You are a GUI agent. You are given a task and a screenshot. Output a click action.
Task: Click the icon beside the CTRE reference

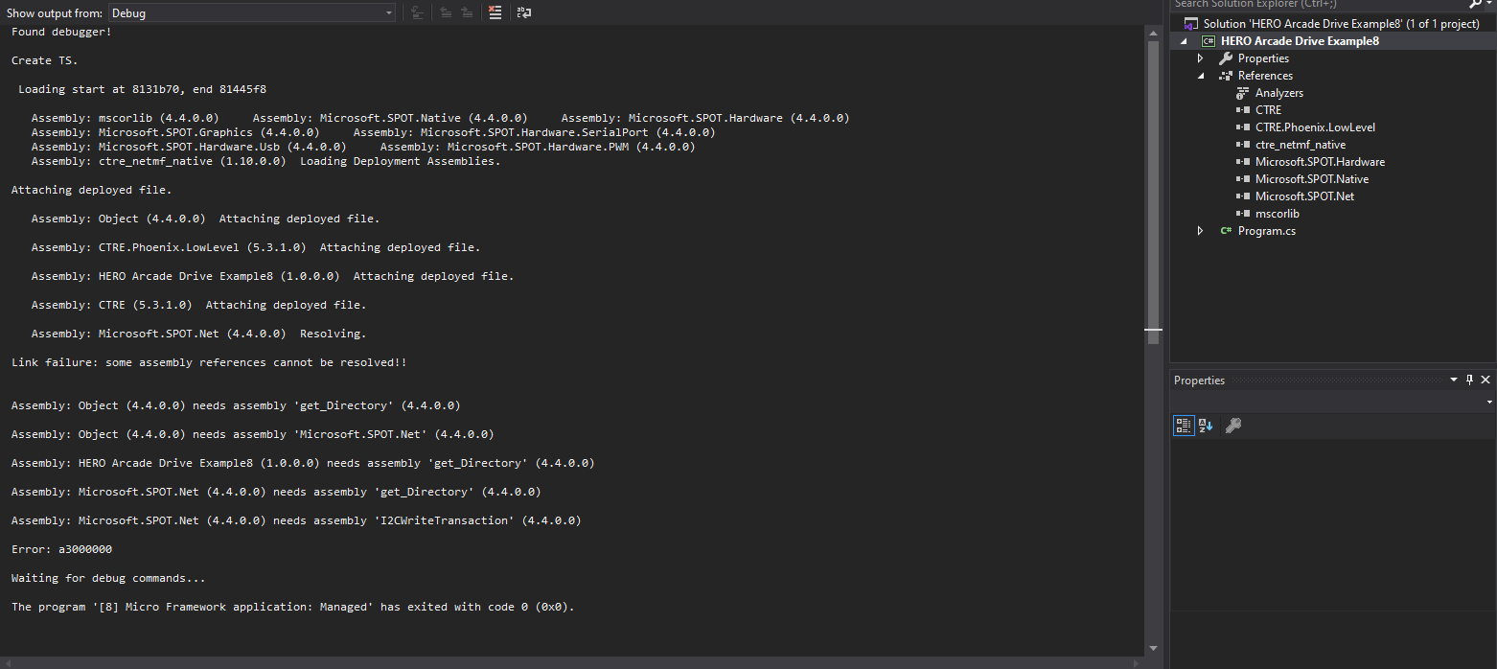(x=1243, y=110)
